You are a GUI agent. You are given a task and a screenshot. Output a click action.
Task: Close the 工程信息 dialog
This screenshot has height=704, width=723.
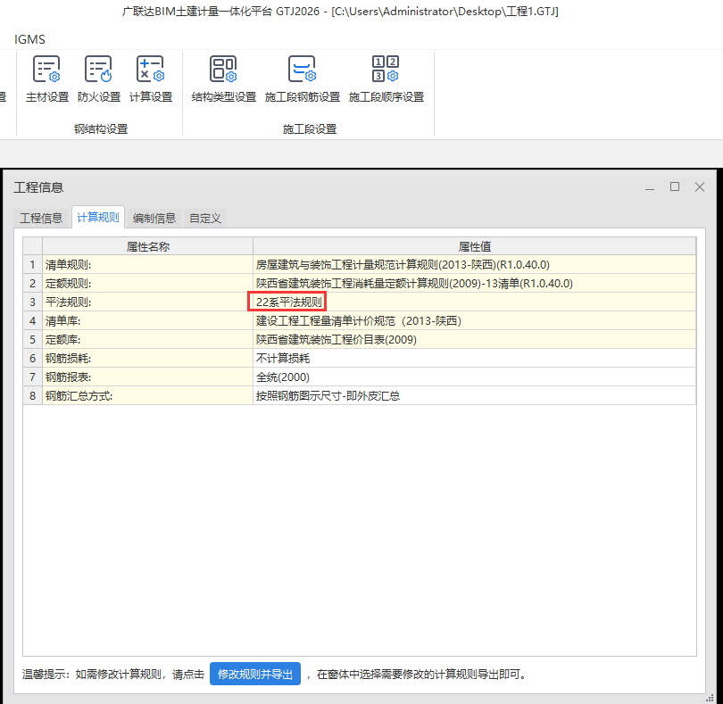tap(700, 186)
